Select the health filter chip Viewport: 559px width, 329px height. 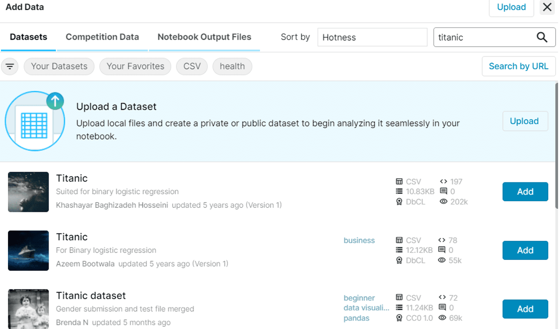pyautogui.click(x=232, y=67)
